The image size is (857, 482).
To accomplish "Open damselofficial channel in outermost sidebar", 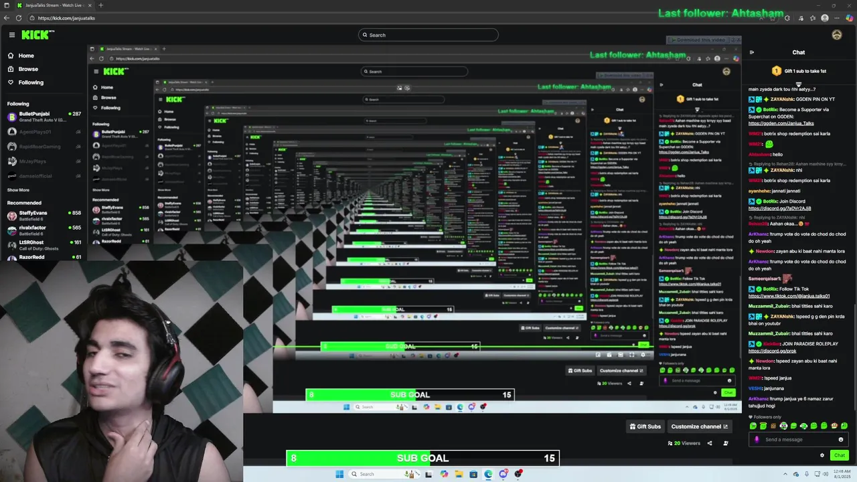I will click(44, 176).
